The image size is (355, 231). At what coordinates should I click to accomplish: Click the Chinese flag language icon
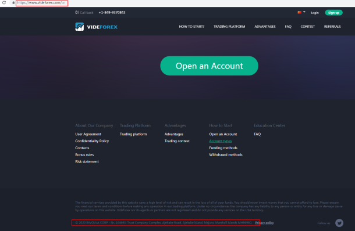click(300, 12)
